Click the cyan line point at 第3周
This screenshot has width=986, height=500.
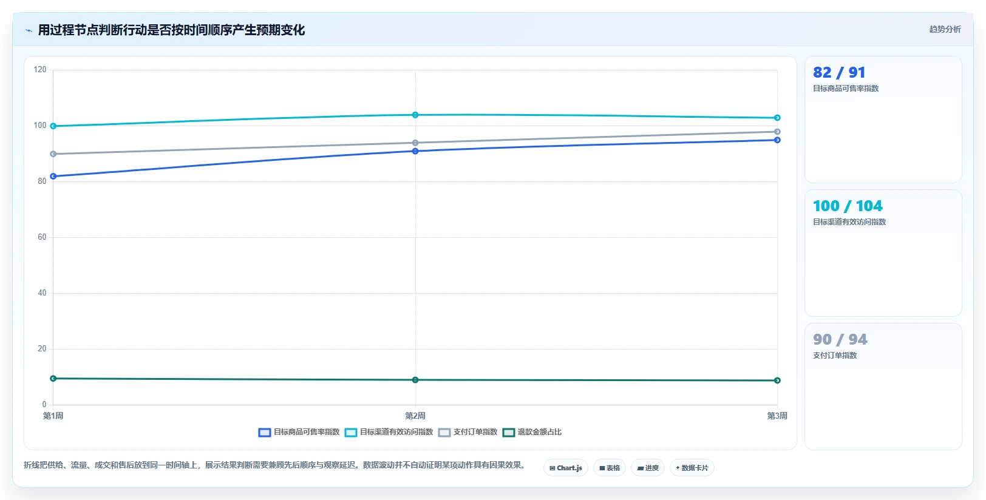tap(777, 118)
